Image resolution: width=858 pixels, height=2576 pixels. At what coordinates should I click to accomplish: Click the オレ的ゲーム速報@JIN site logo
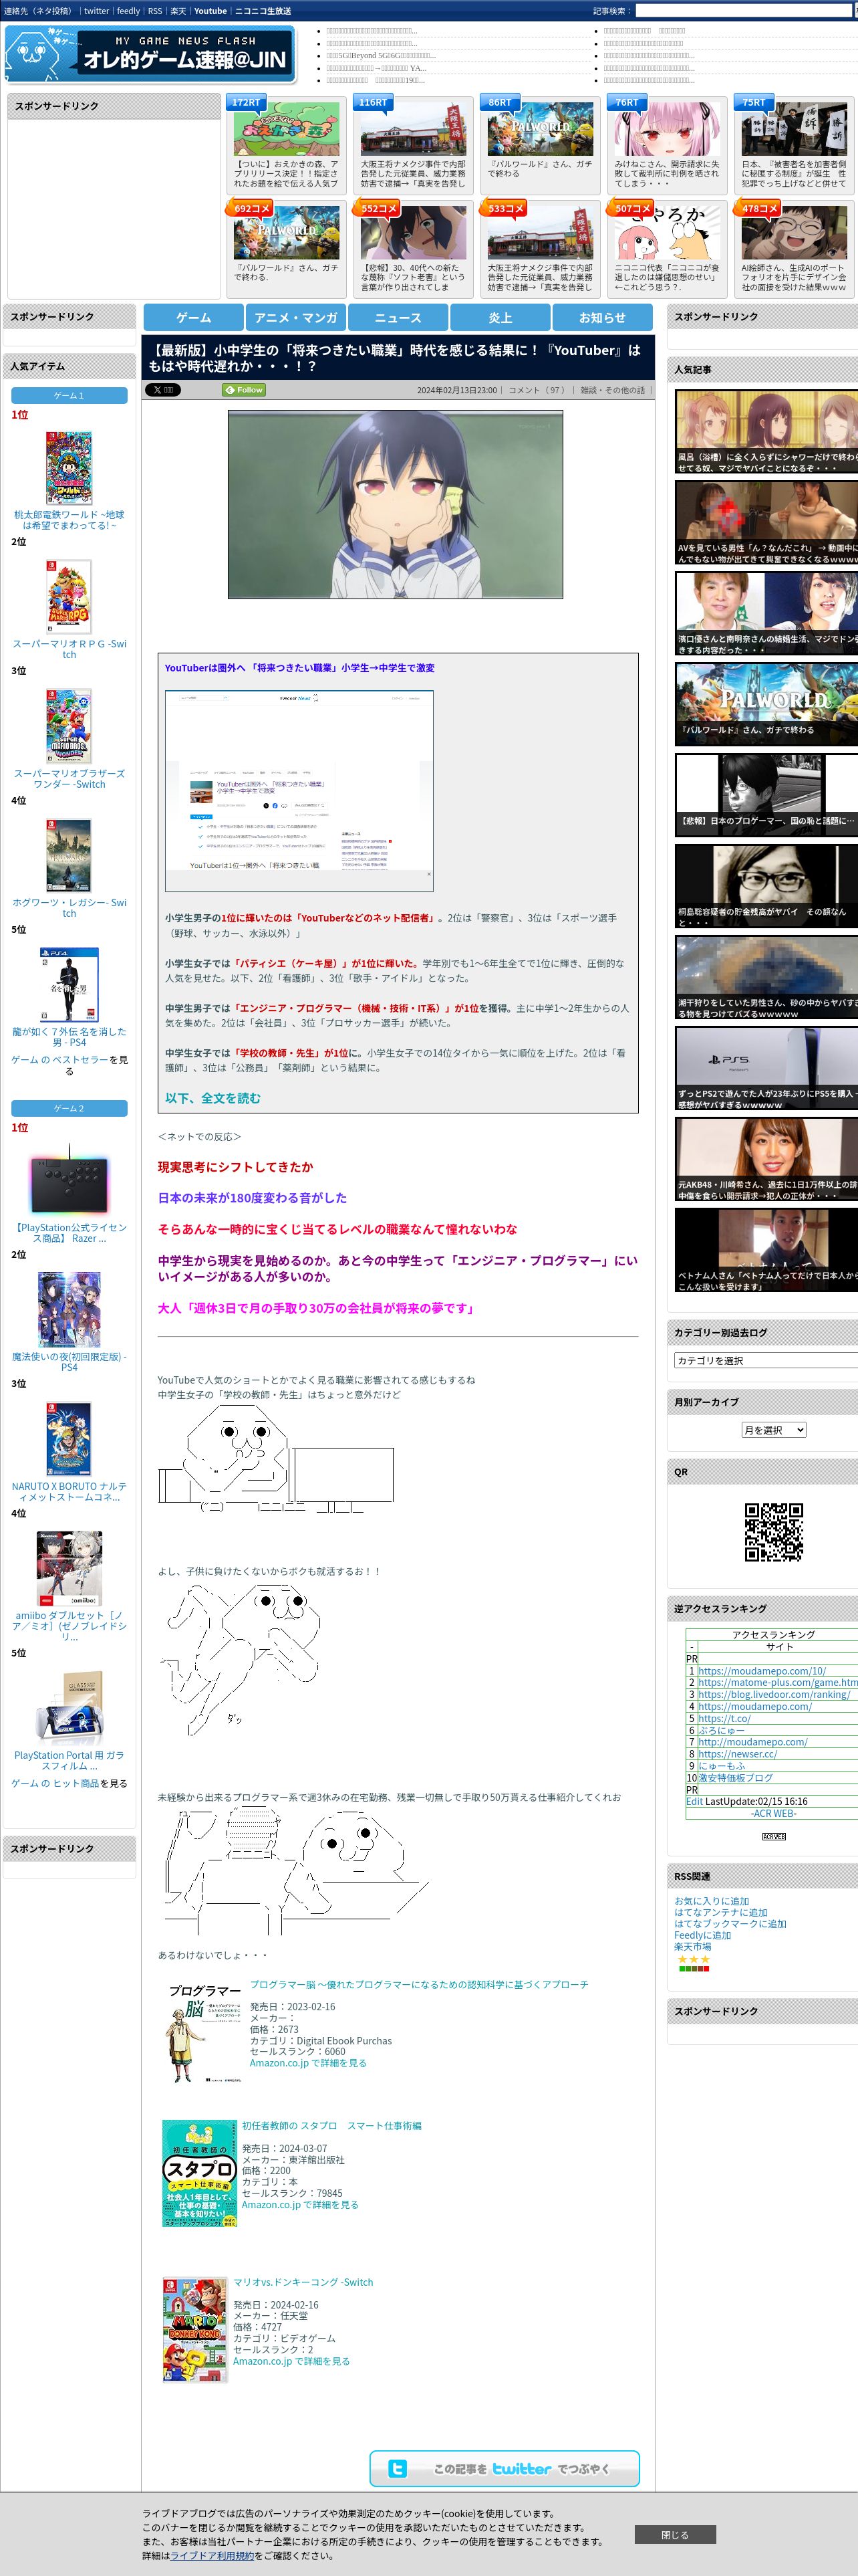pos(151,54)
